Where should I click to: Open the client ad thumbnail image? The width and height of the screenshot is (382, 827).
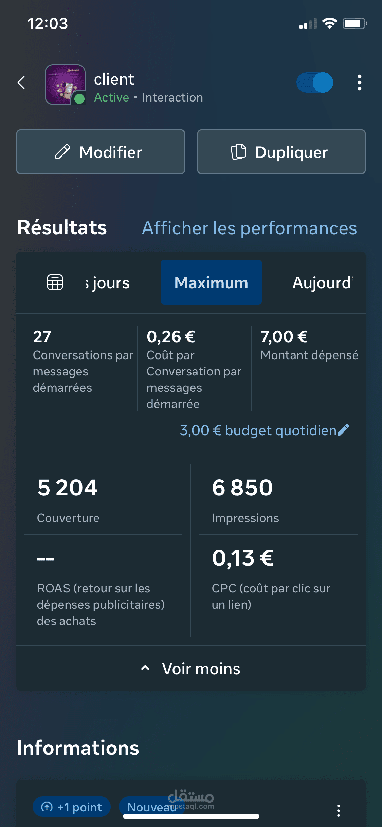[65, 85]
